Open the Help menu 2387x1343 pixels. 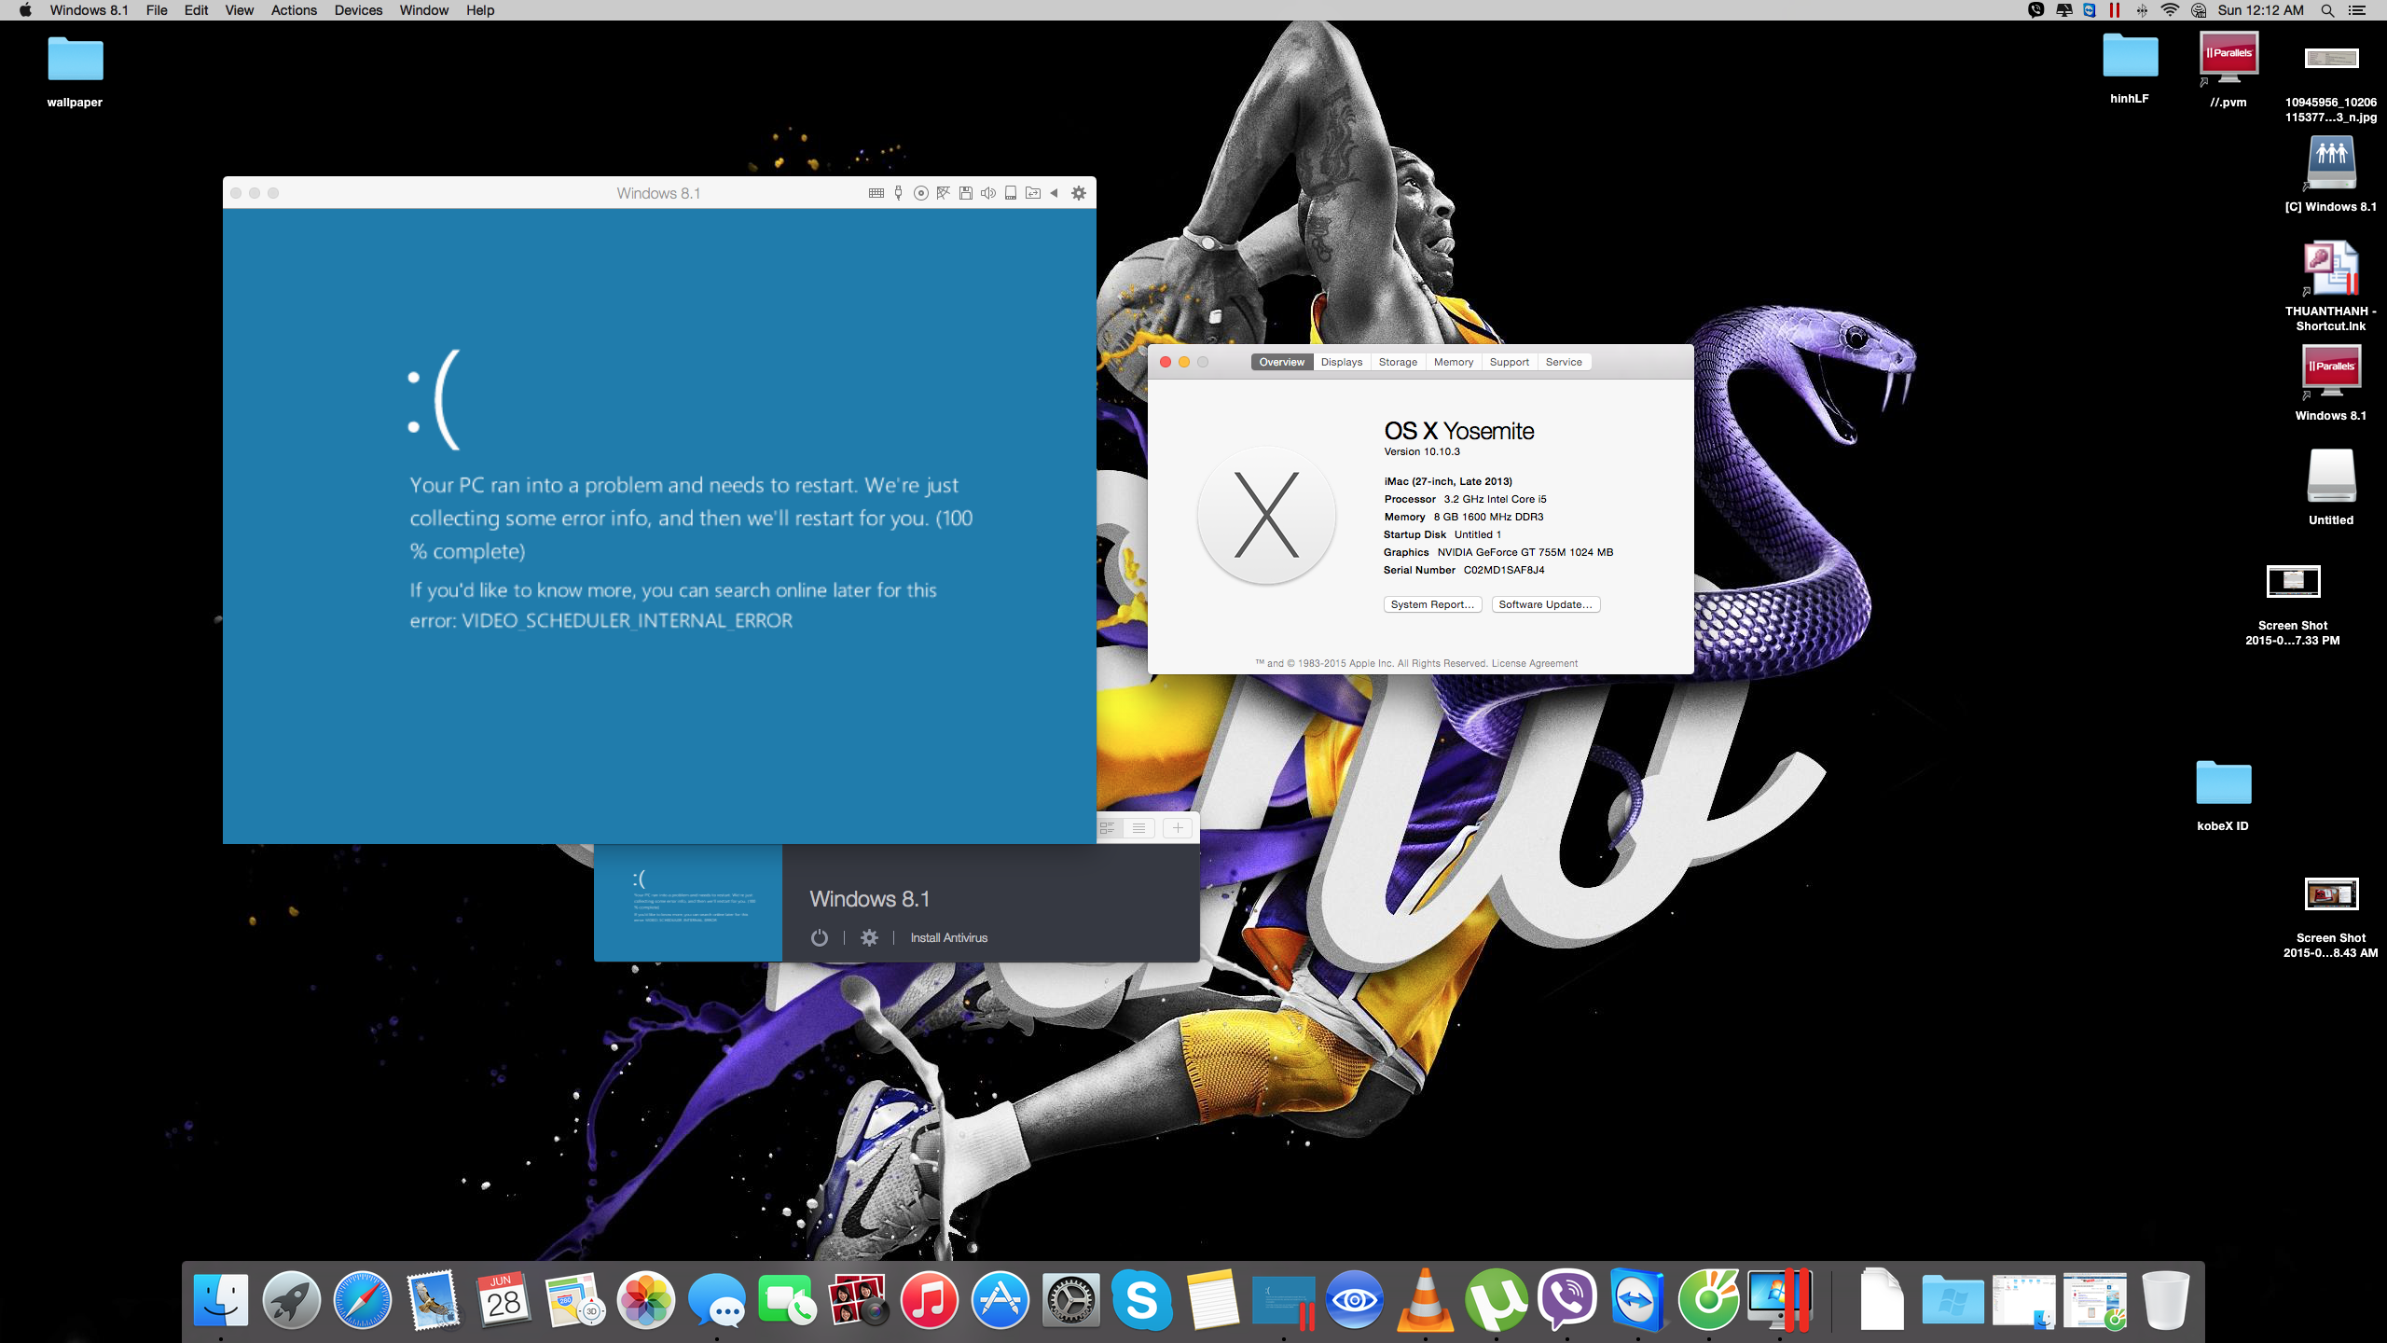point(480,10)
